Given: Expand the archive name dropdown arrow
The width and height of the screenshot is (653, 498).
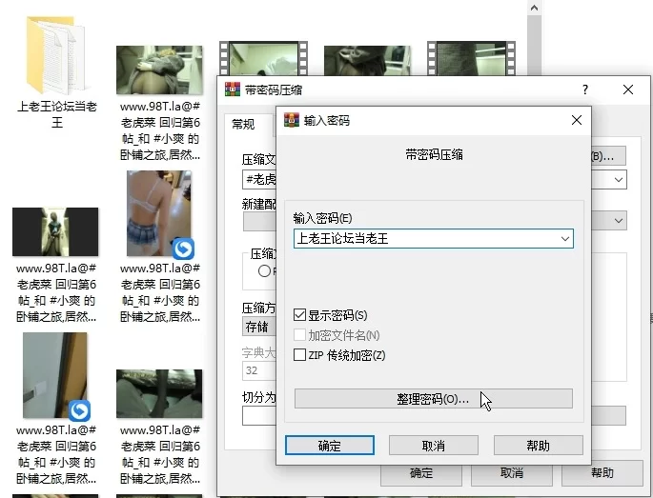Looking at the screenshot, I should pos(619,180).
